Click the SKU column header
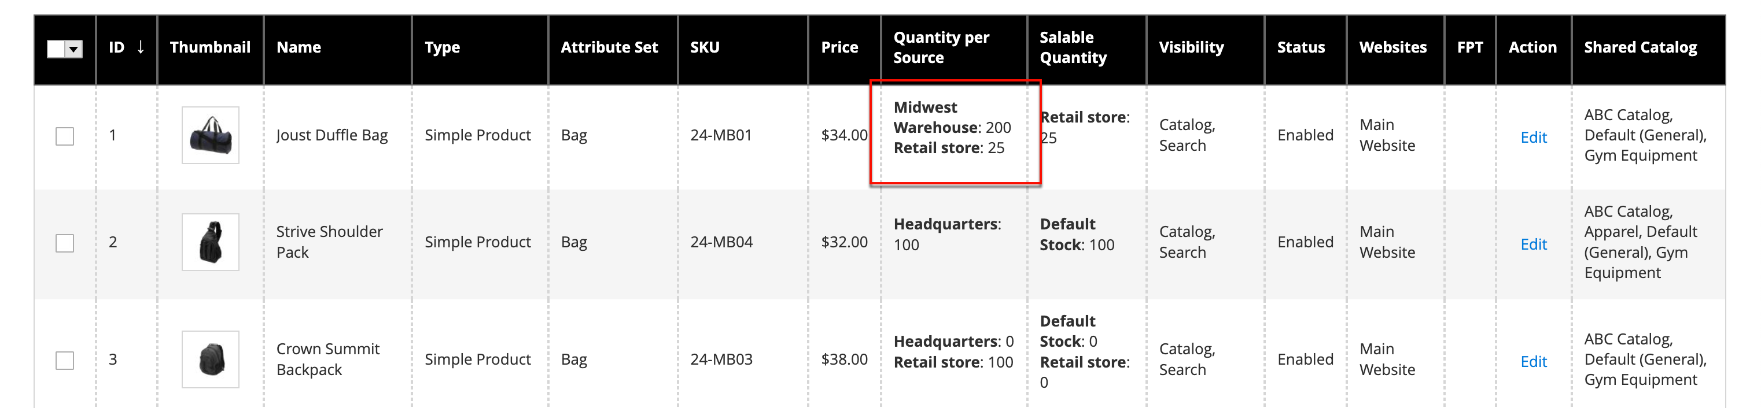 coord(704,47)
